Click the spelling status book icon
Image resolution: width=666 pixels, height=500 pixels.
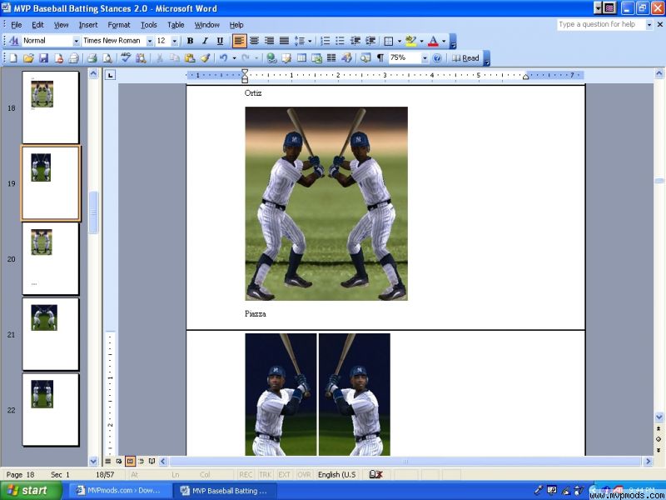pyautogui.click(x=376, y=474)
